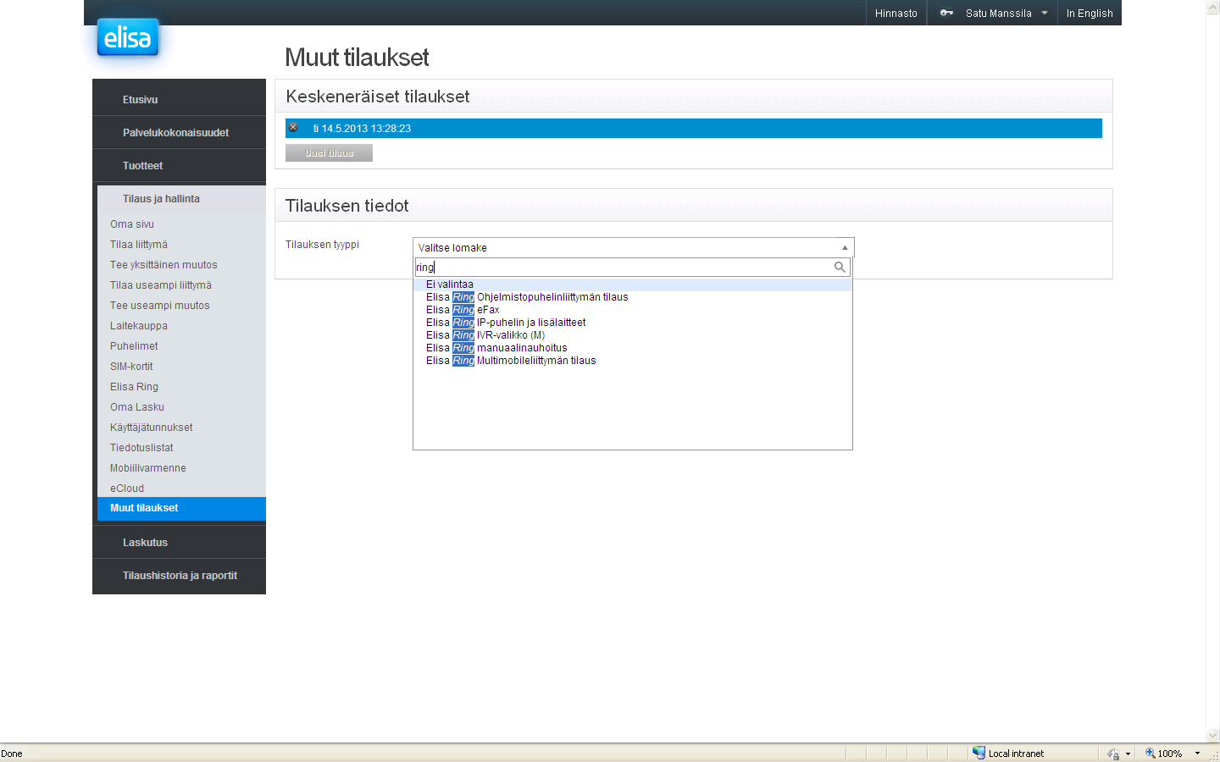The image size is (1220, 762).
Task: Open the Tilaa liittymä link
Action: pyautogui.click(x=139, y=245)
